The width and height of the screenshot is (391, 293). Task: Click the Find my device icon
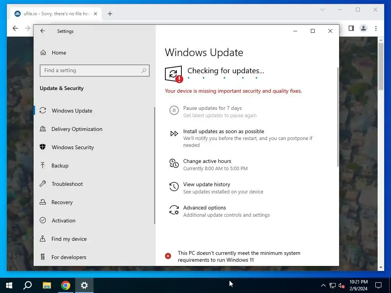pyautogui.click(x=43, y=239)
